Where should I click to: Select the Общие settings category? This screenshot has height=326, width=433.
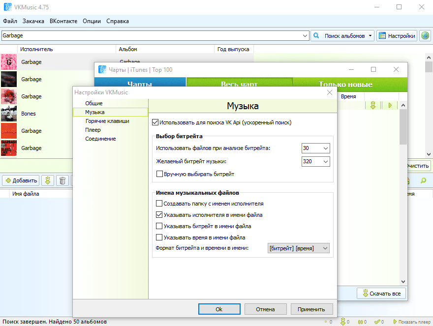click(110, 103)
